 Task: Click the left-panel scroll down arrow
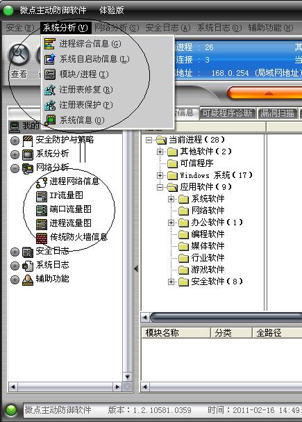coord(128,377)
